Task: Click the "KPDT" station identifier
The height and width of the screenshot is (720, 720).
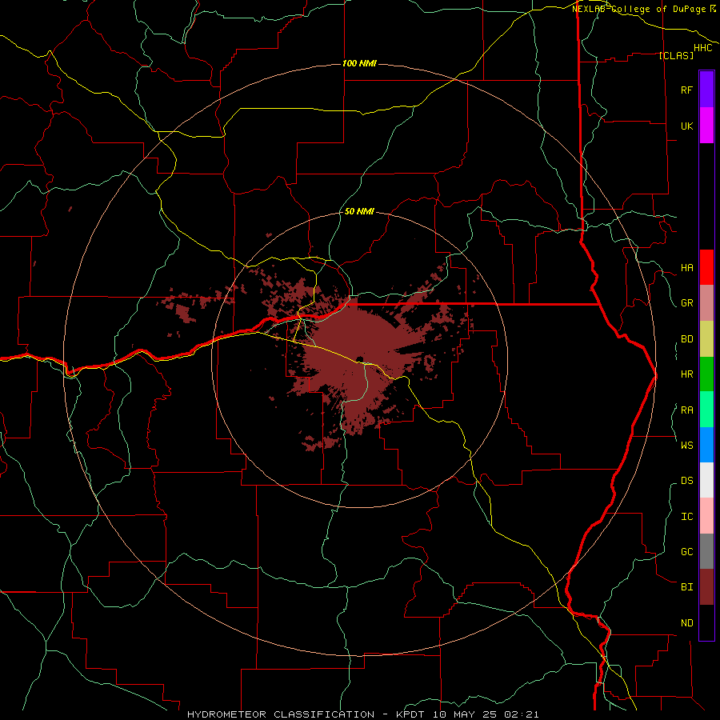Action: (x=410, y=714)
